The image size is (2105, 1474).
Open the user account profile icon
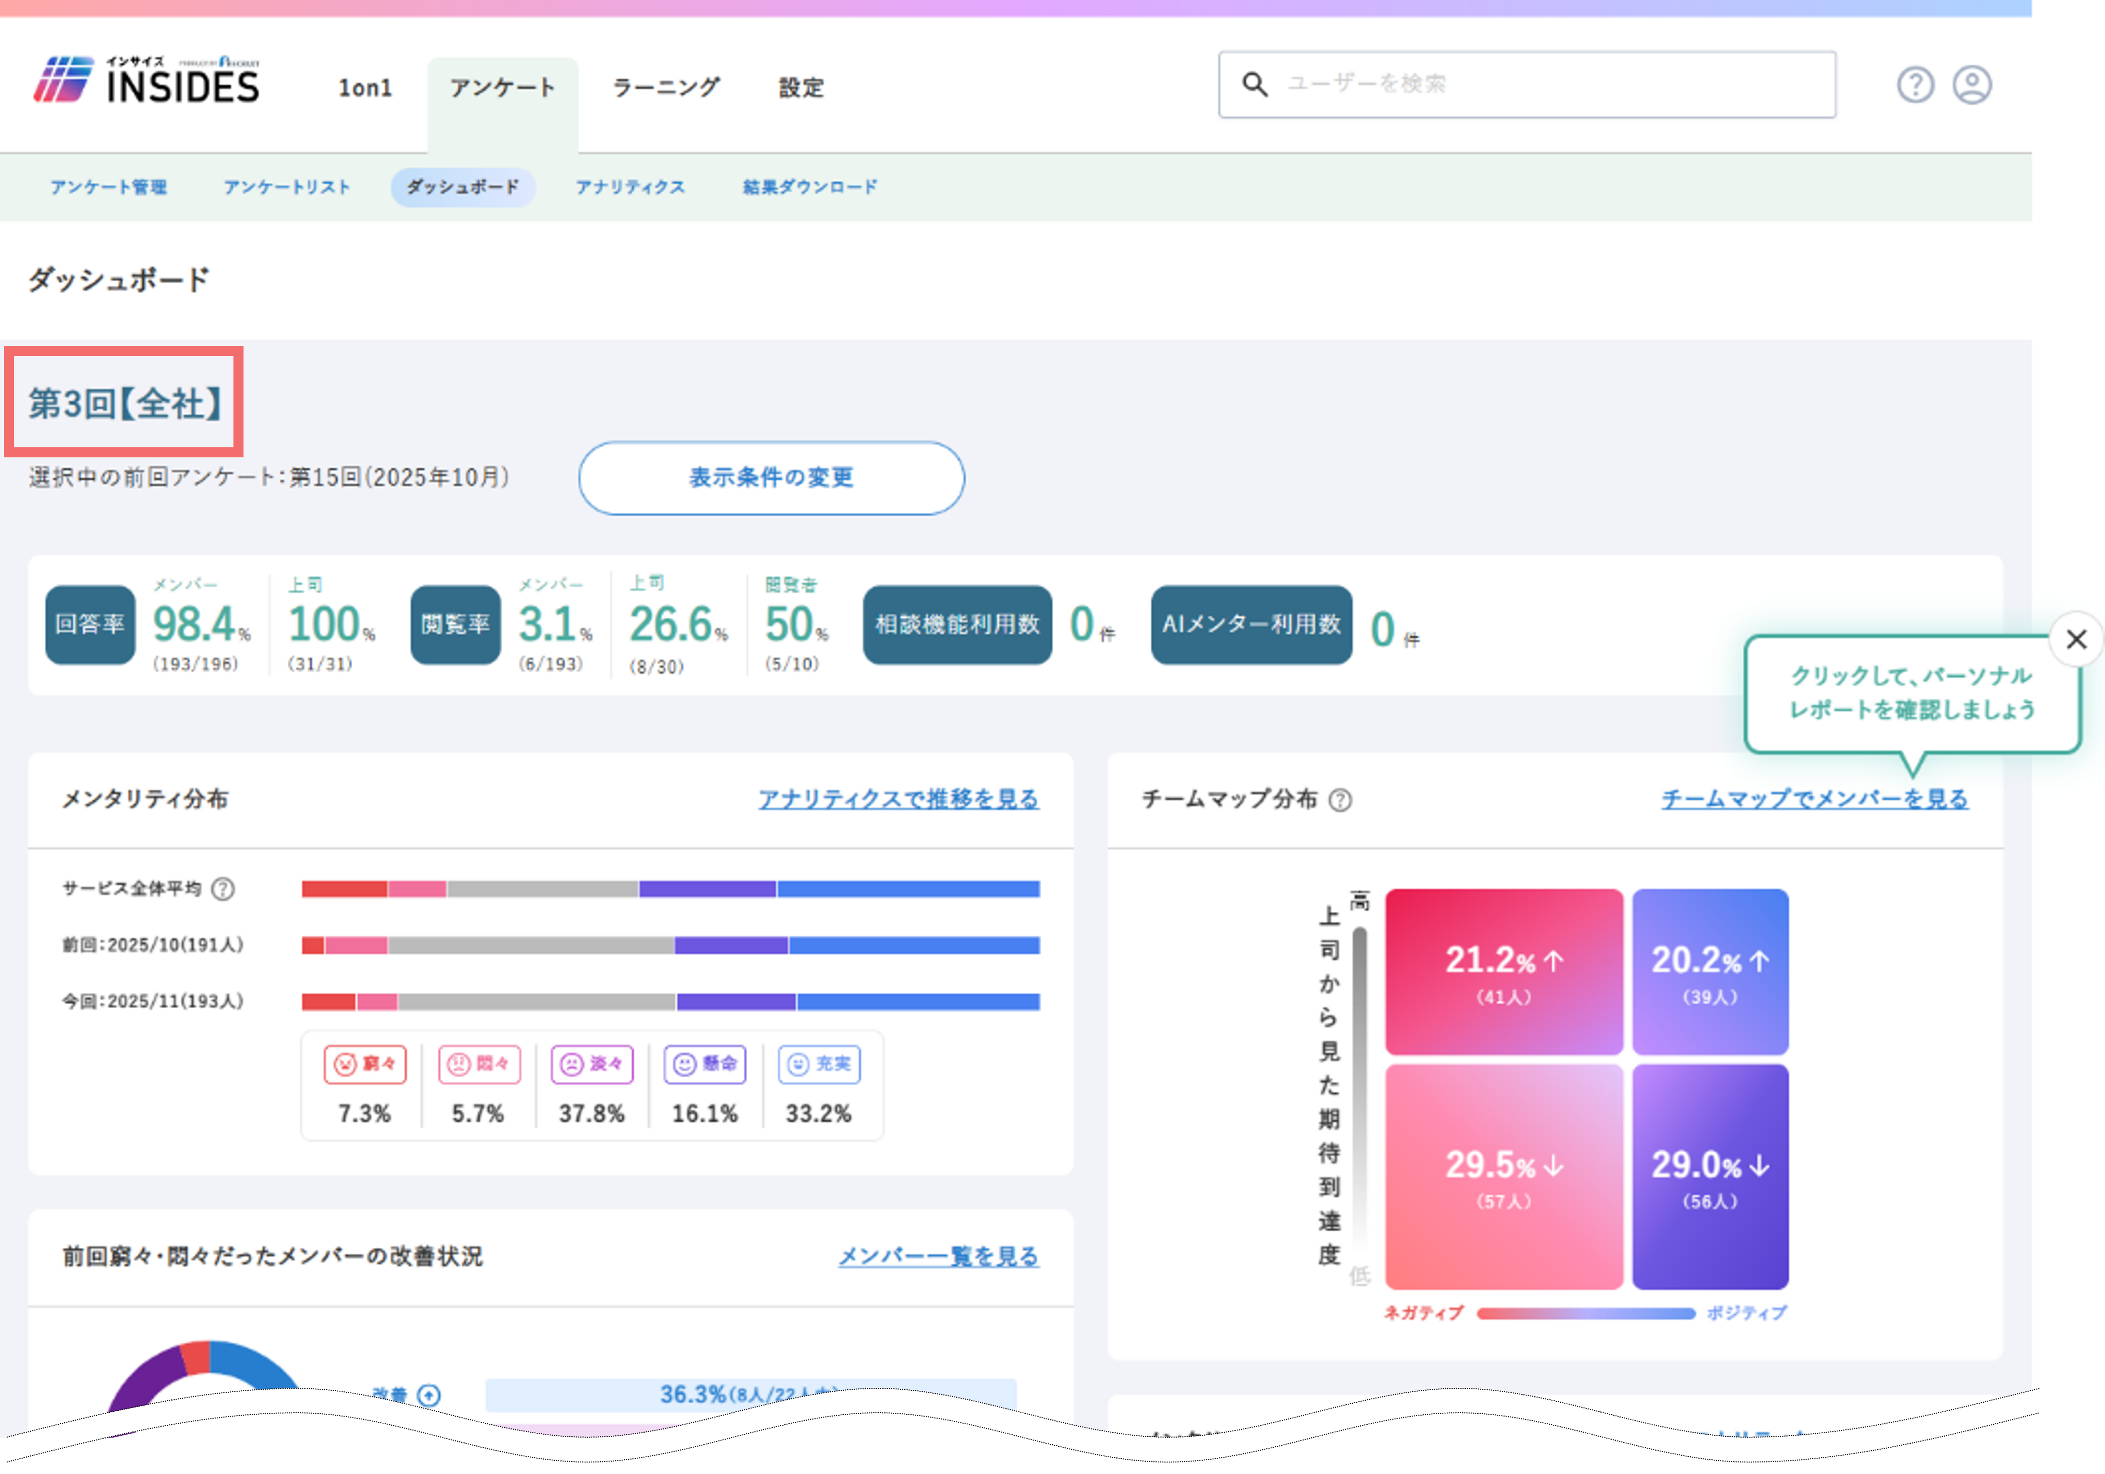(x=1971, y=85)
